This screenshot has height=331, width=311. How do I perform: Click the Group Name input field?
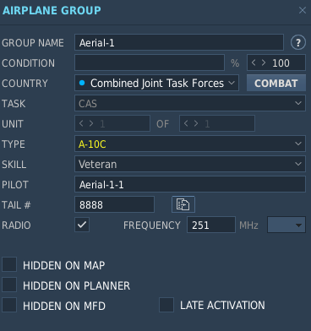(179, 42)
